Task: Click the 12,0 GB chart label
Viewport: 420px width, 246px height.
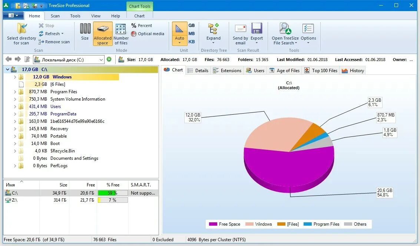Action: [x=193, y=117]
